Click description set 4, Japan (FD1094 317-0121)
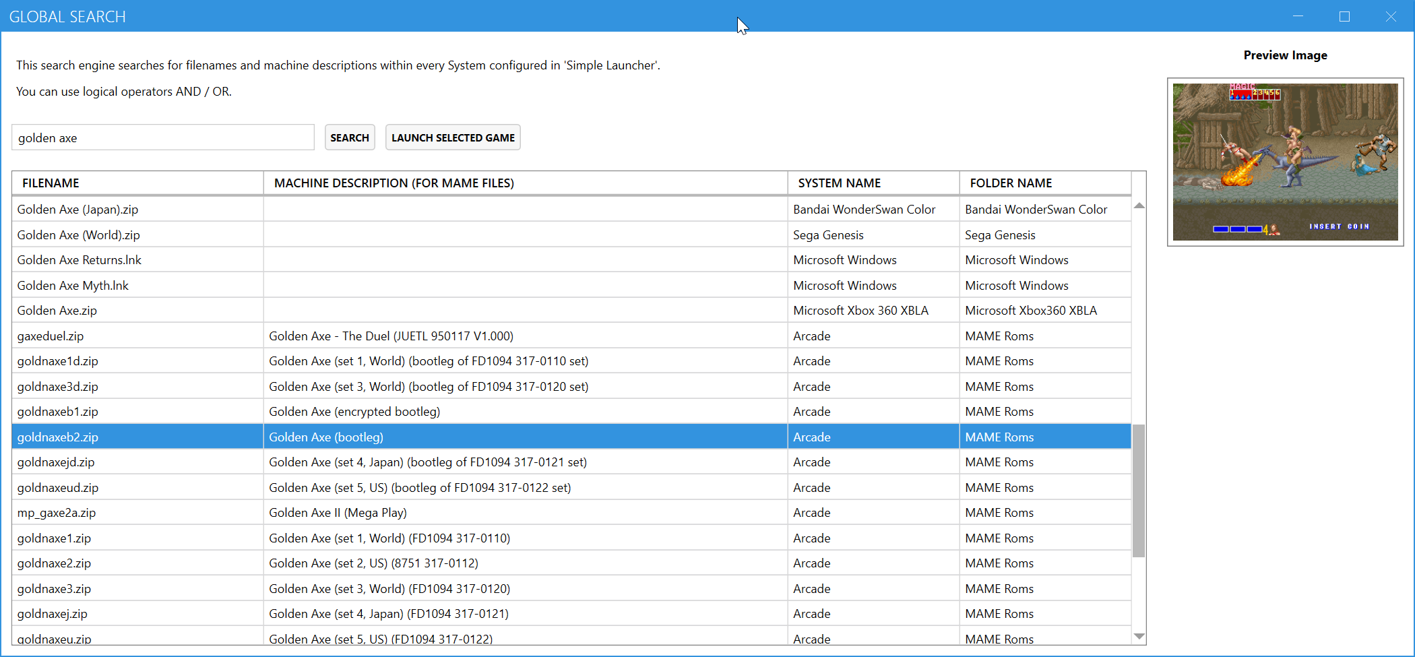 coord(389,614)
